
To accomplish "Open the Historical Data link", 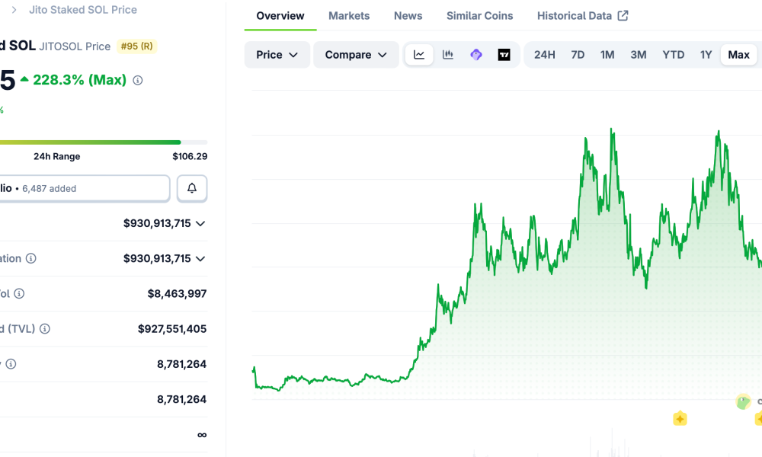I will click(x=582, y=16).
